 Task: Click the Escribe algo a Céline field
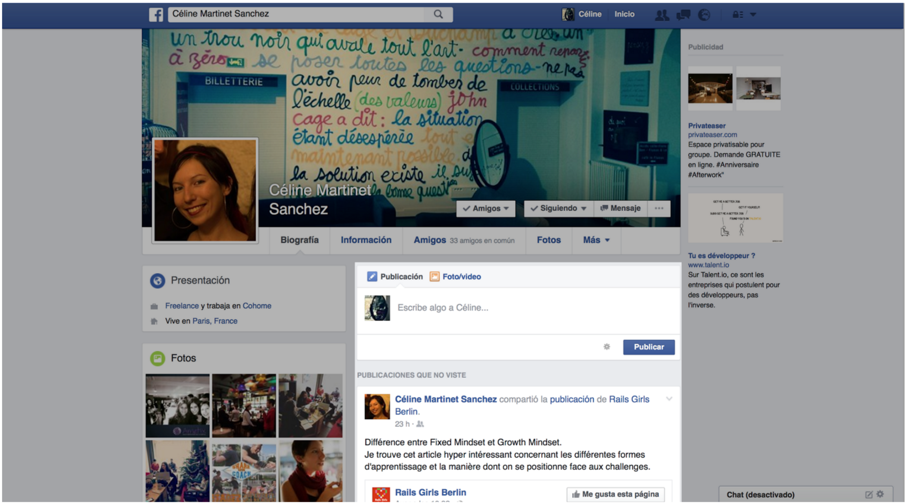[535, 308]
